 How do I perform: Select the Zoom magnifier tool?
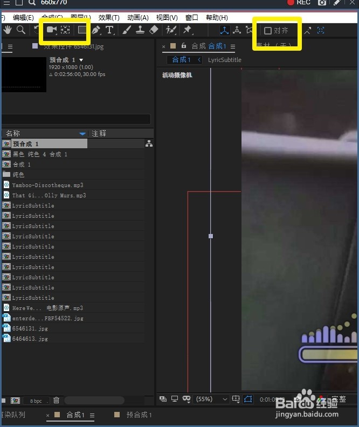[x=21, y=30]
